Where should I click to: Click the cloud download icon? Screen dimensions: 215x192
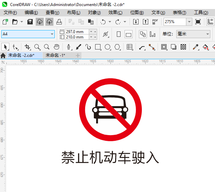tap(40, 22)
